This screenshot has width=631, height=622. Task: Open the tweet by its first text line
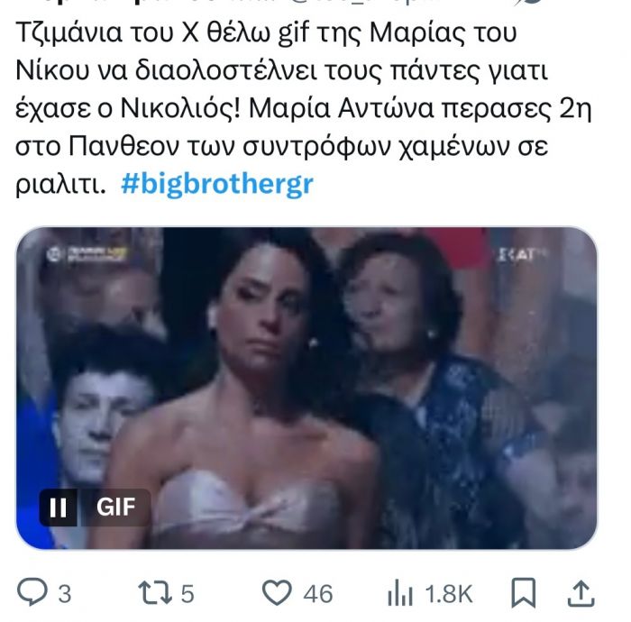point(266,32)
